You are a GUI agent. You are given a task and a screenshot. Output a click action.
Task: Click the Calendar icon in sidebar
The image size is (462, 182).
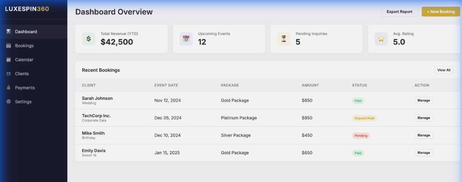coord(9,60)
